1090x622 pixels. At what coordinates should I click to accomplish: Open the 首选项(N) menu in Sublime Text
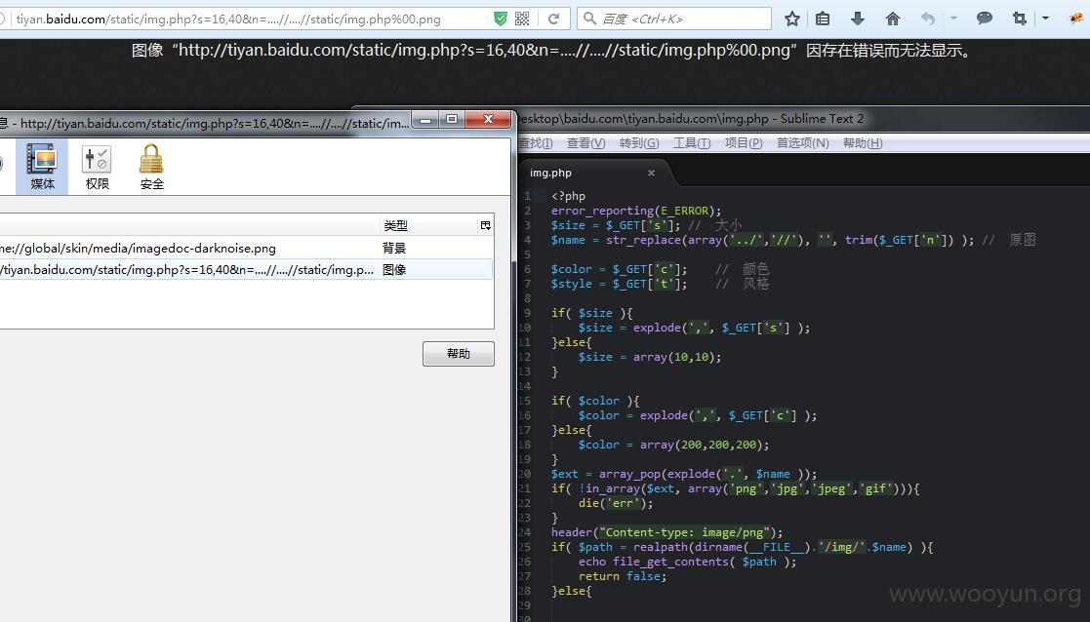click(x=802, y=143)
